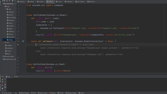The height and width of the screenshot is (94, 167).
Task: Open the TODO tool window
Action: coord(34,93)
